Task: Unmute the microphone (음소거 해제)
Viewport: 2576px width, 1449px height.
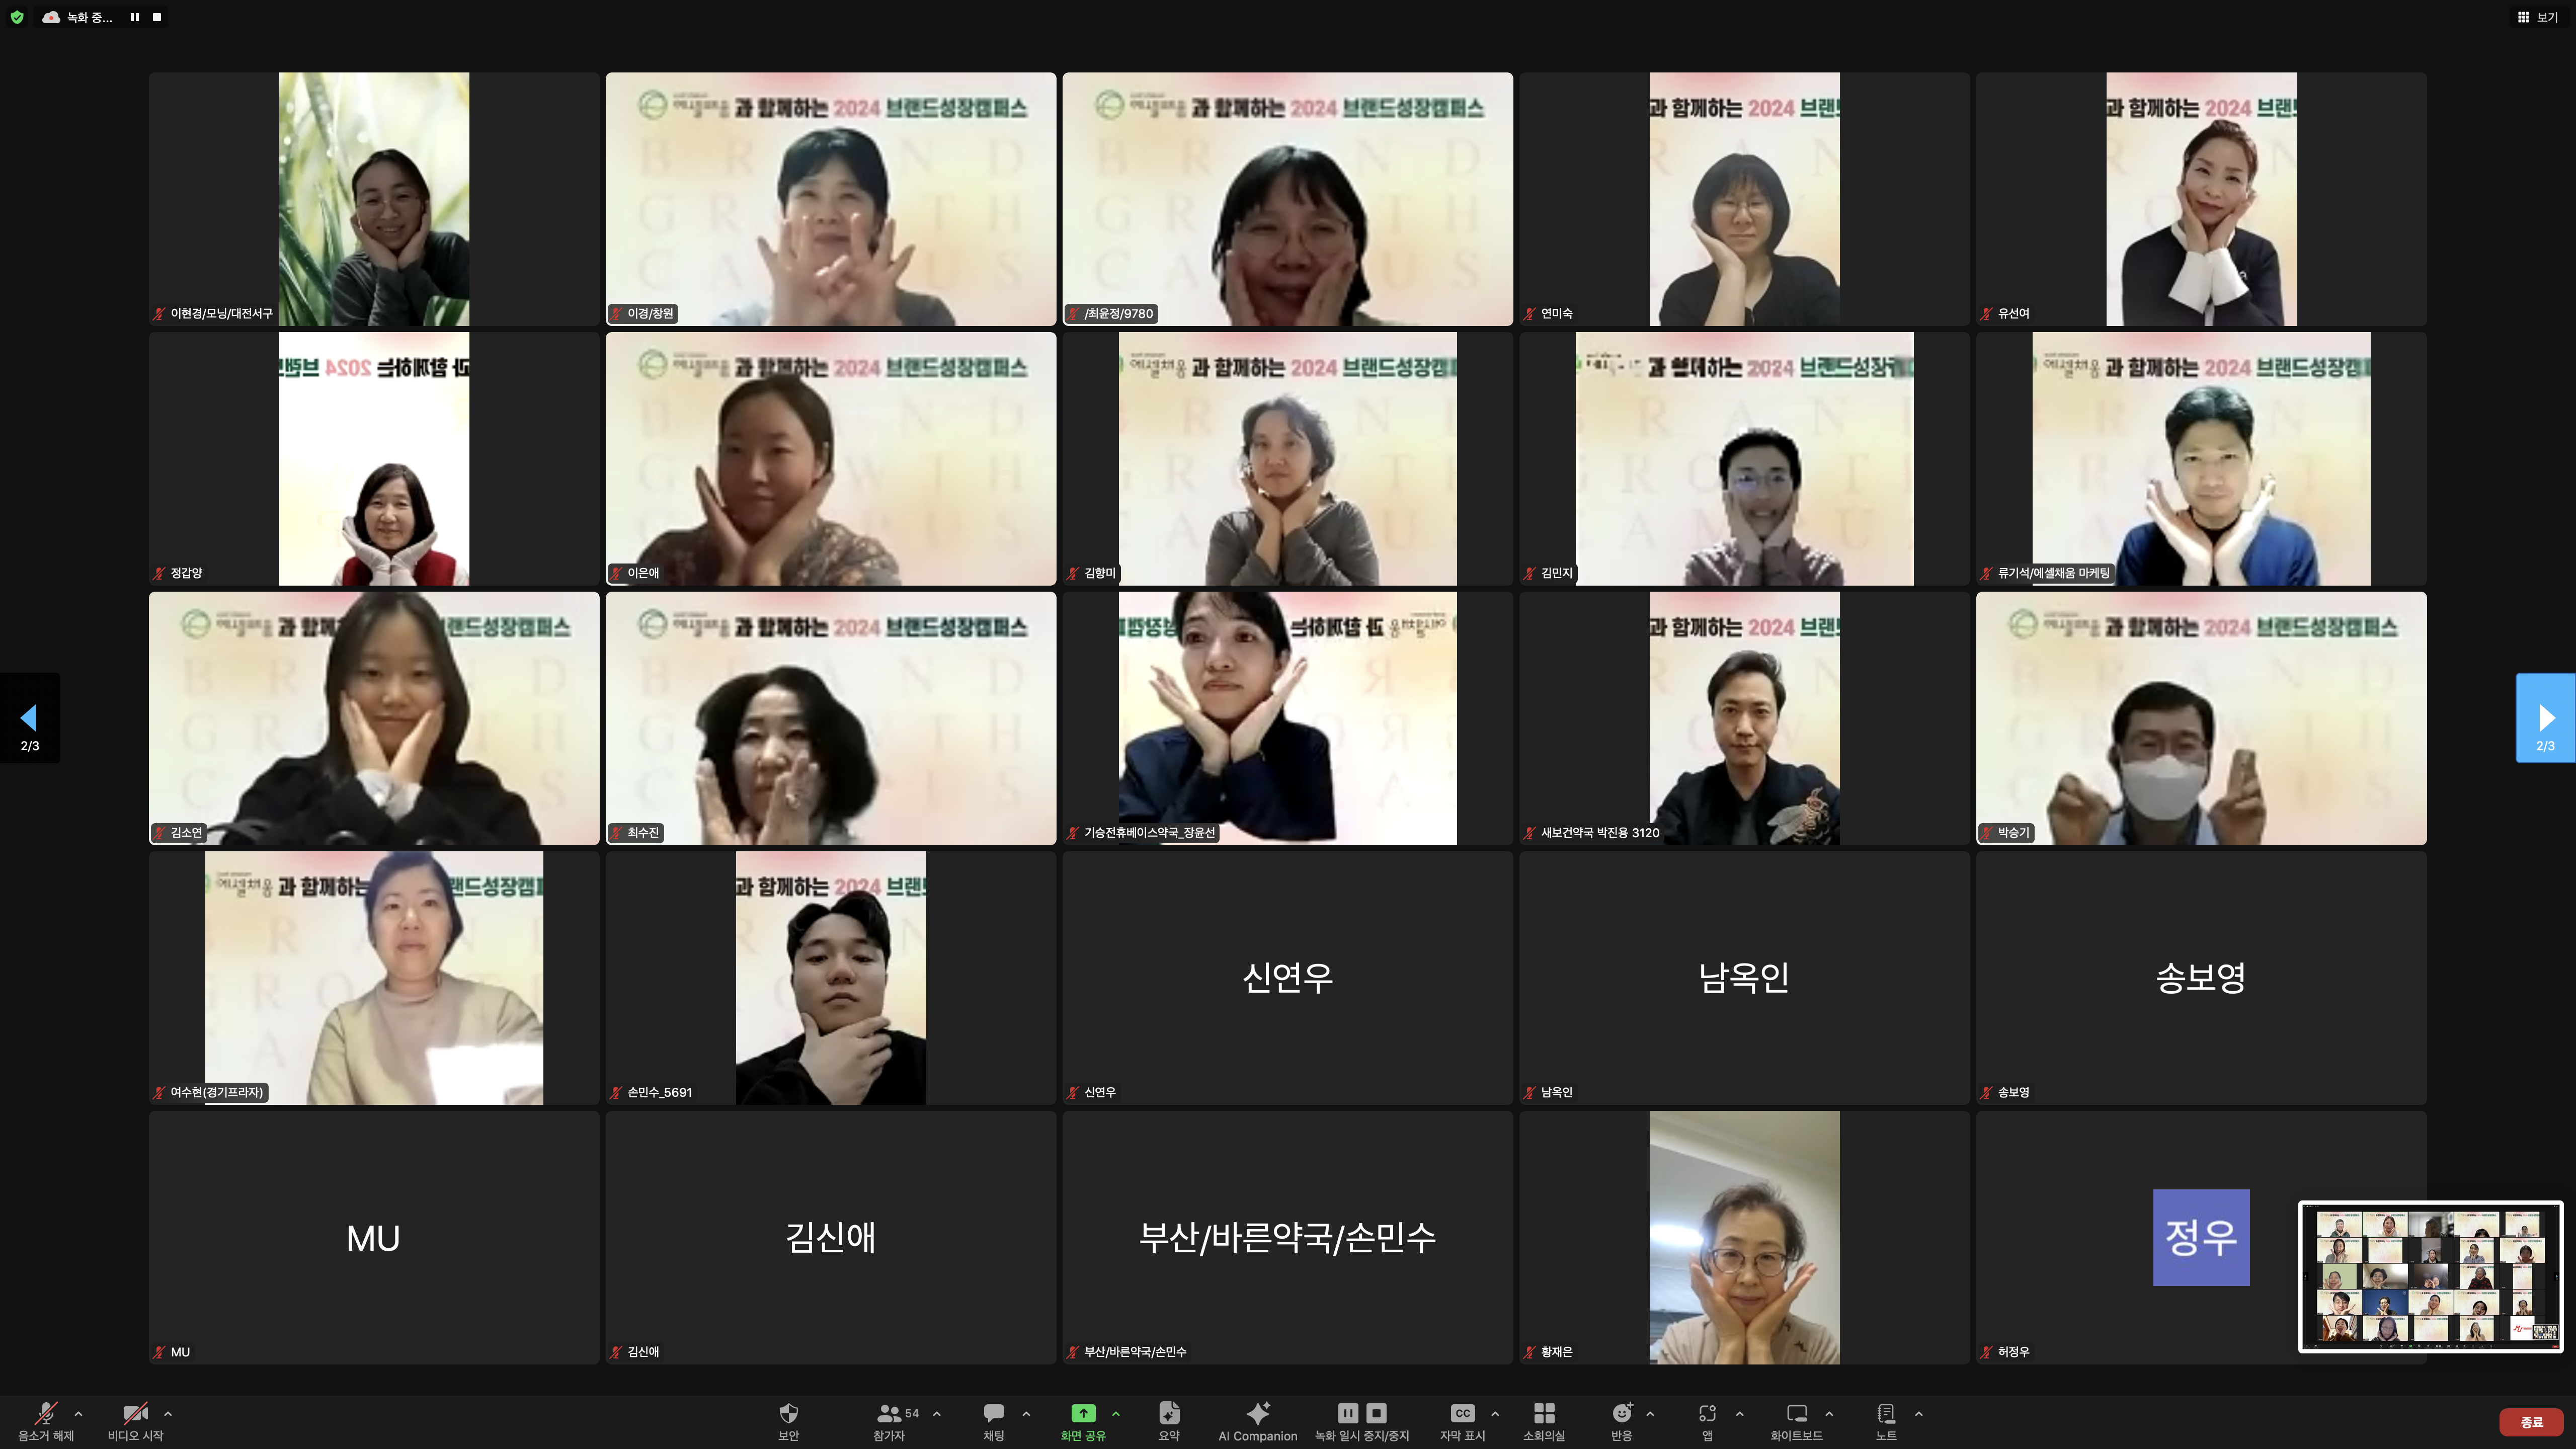Action: pos(45,1413)
